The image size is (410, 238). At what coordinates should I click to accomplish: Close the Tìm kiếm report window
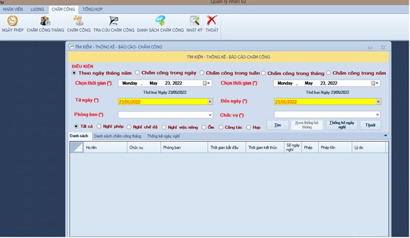tap(383, 47)
